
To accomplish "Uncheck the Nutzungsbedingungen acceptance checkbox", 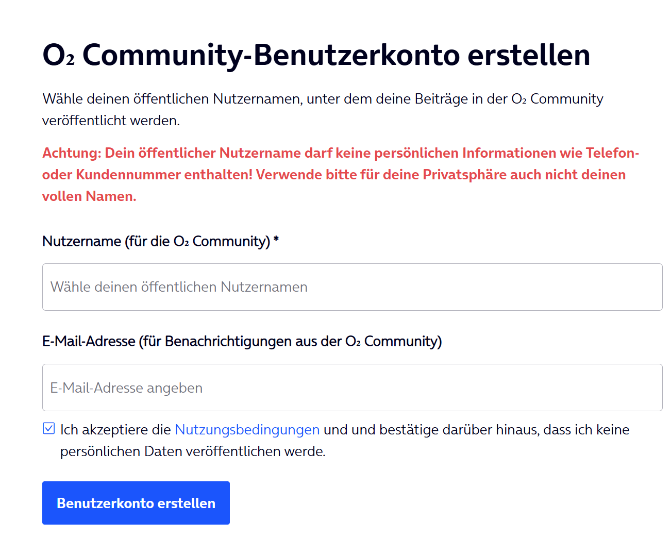I will [49, 428].
